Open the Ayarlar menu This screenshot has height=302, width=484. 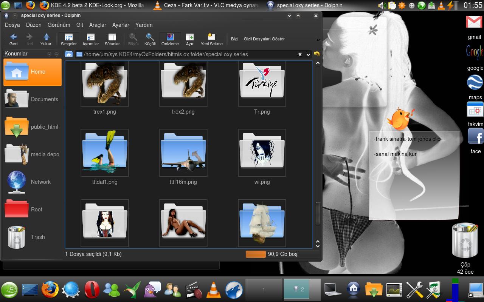[x=121, y=25]
